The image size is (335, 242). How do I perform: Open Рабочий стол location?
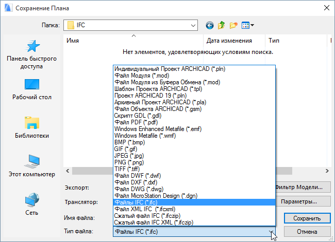coord(32,89)
